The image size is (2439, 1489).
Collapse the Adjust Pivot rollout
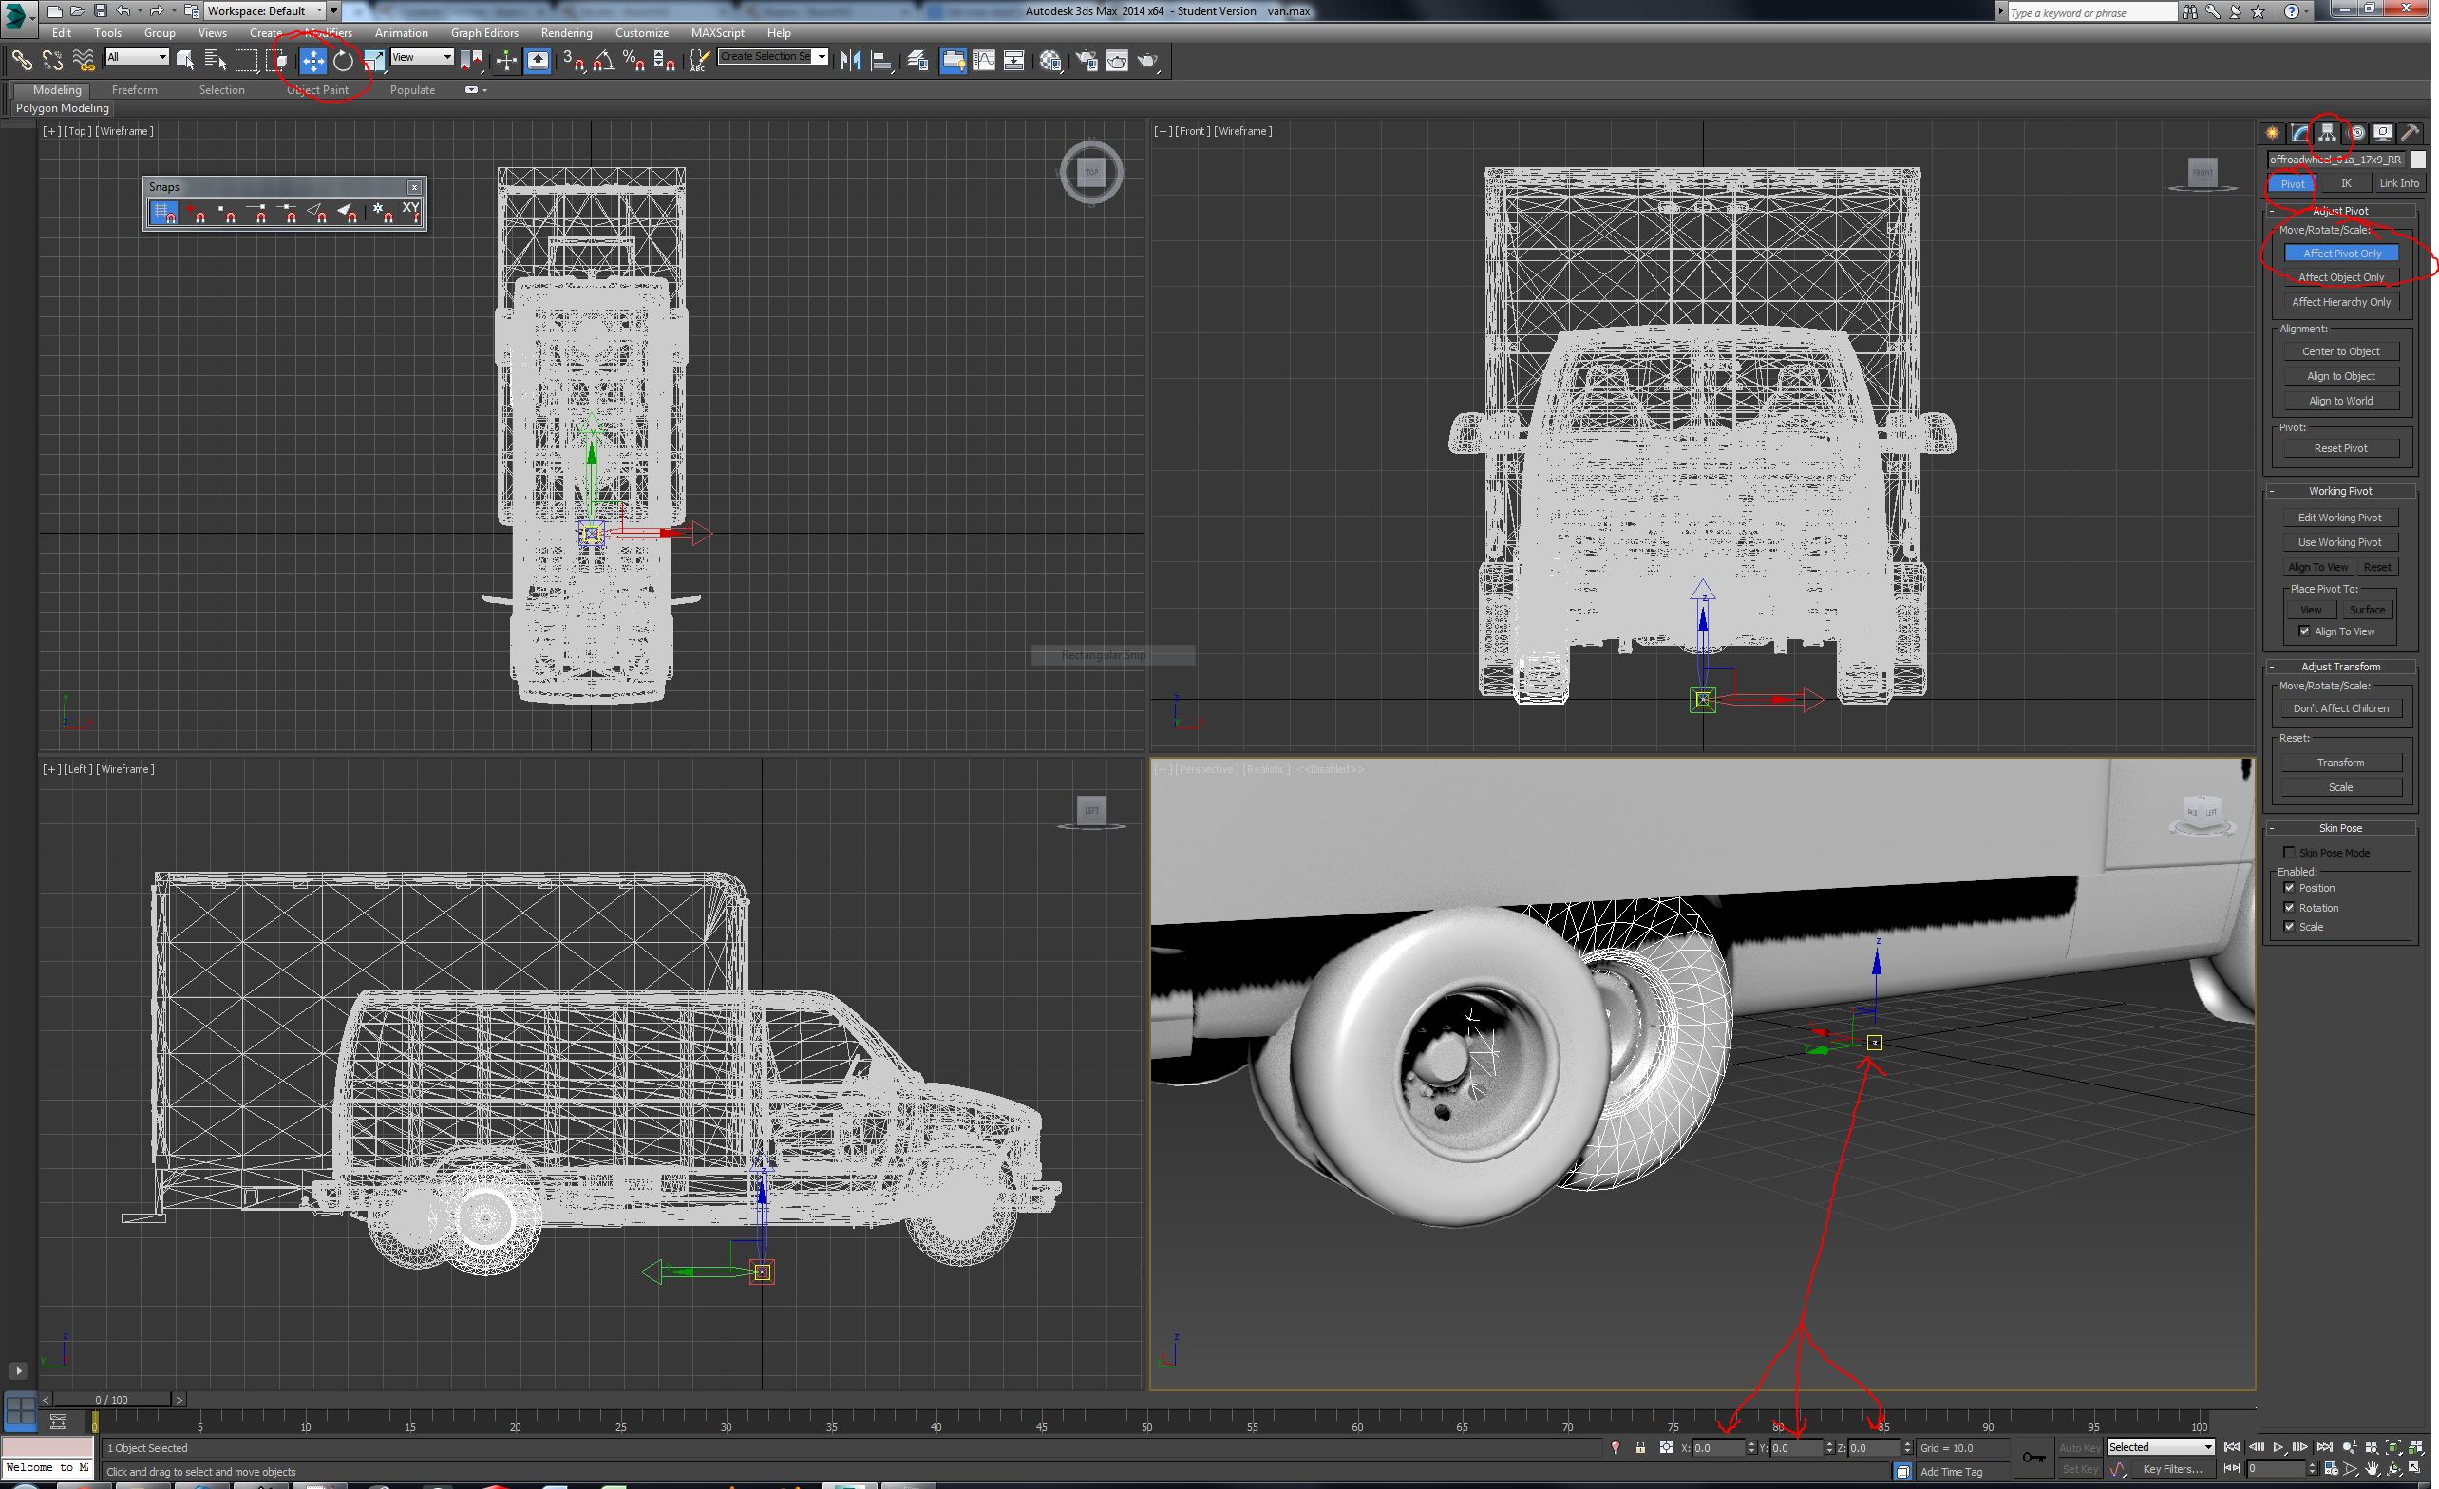2341,211
